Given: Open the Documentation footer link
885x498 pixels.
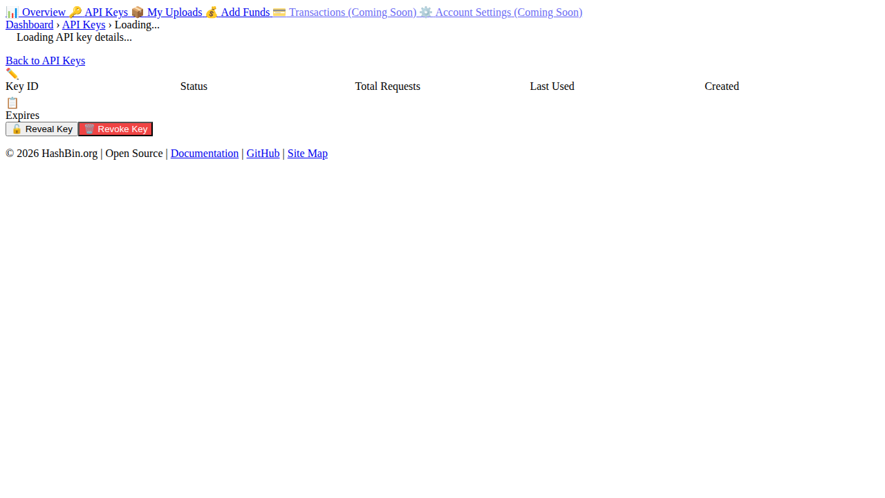Looking at the screenshot, I should 204,154.
